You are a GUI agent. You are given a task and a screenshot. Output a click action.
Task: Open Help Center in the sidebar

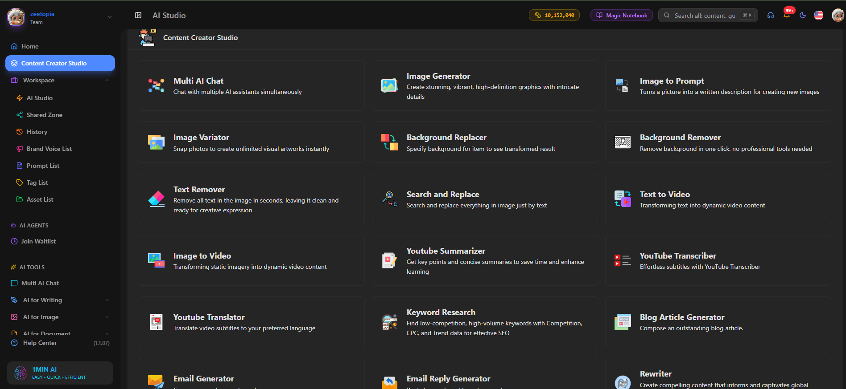pos(40,343)
